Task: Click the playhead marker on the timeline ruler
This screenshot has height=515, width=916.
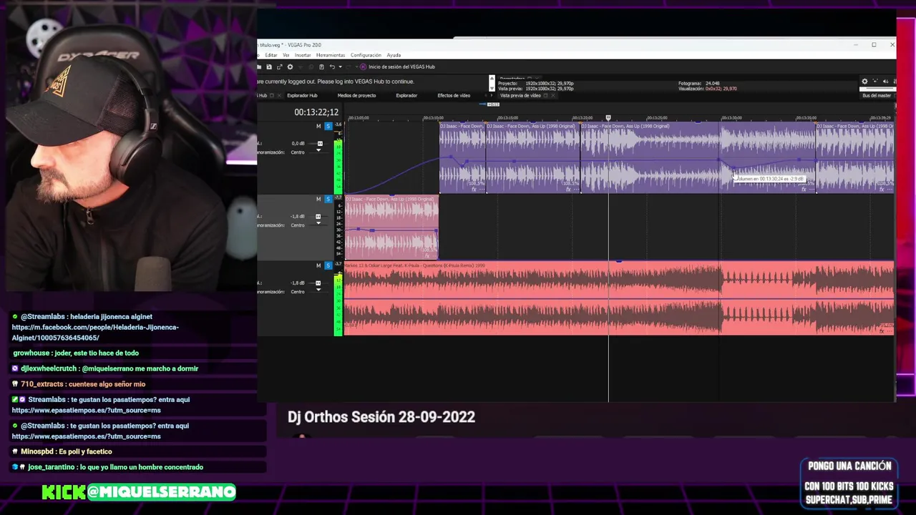Action: 608,118
